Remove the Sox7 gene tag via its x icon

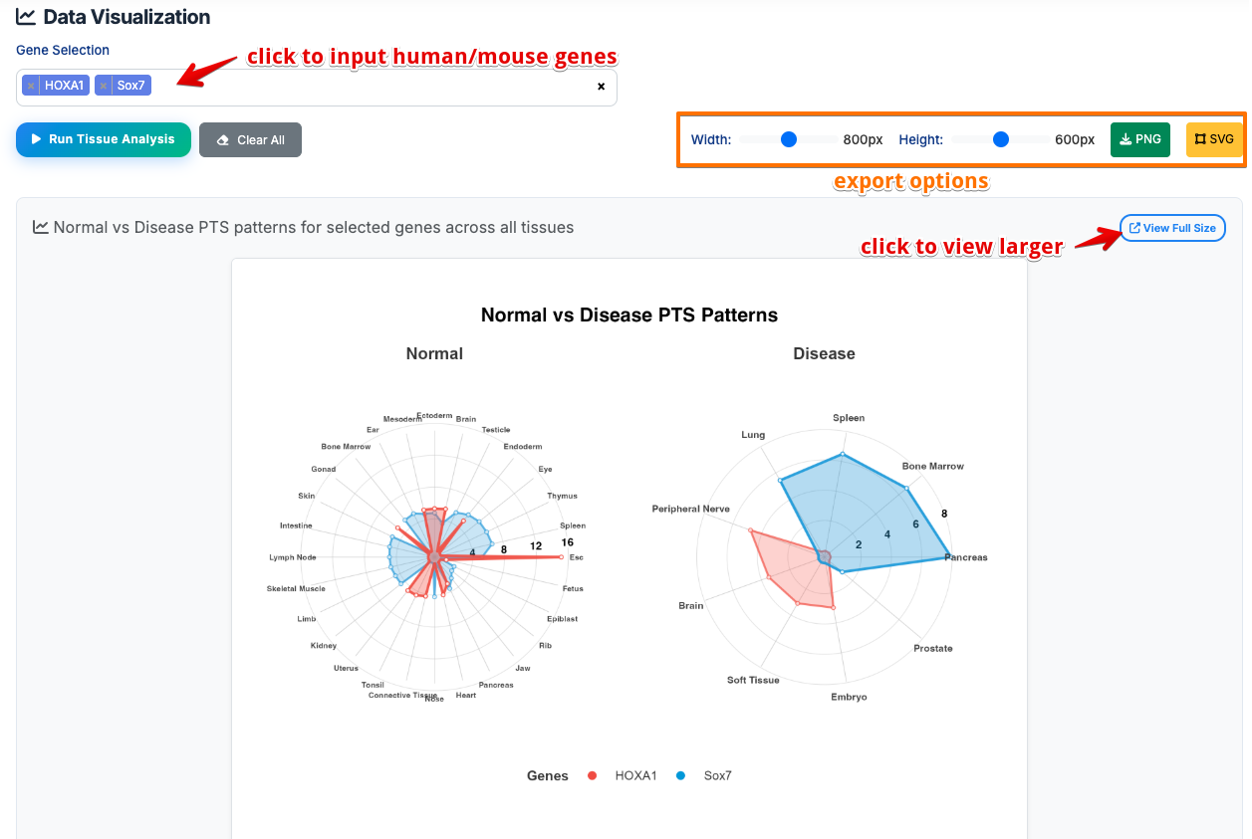(x=106, y=84)
